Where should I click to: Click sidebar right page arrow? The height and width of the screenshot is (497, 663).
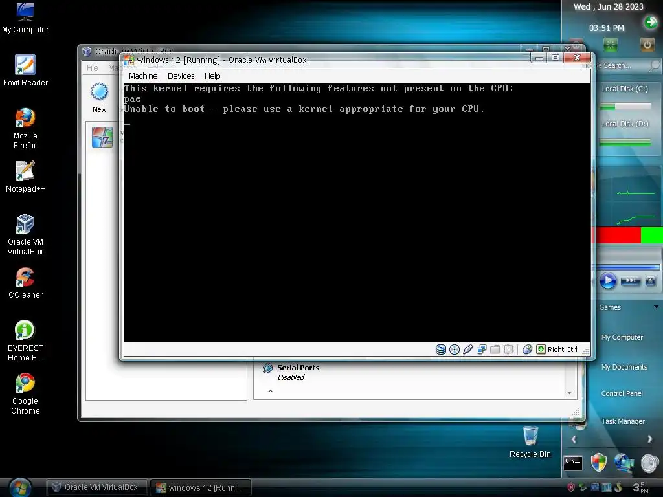point(649,439)
